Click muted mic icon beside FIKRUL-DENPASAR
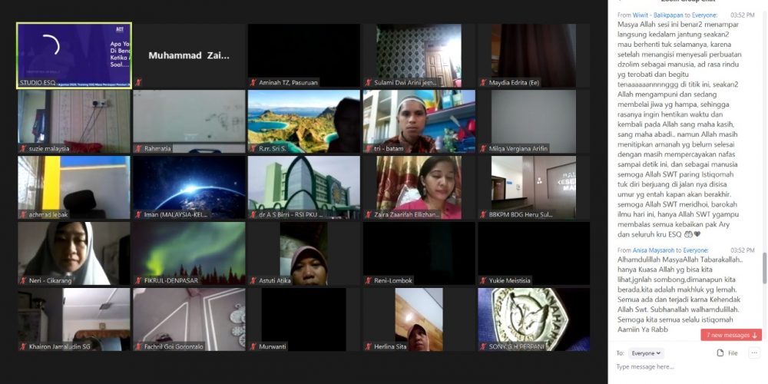 (x=138, y=280)
